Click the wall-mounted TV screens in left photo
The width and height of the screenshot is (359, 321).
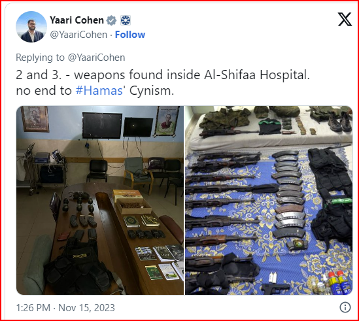118,126
